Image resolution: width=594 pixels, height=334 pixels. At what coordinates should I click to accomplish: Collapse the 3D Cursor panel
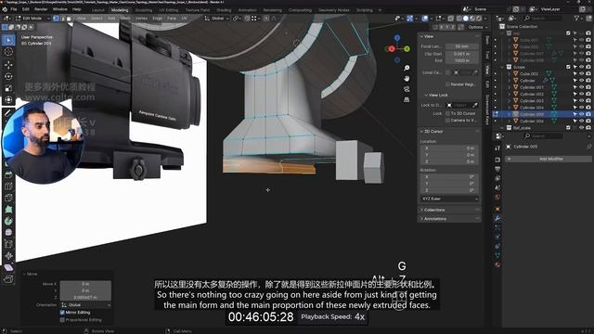(x=433, y=132)
